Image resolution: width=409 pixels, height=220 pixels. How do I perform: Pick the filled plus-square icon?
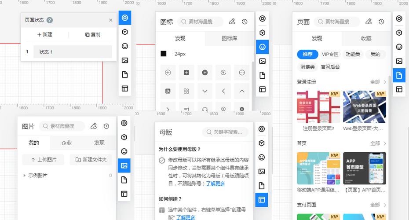coord(186,73)
